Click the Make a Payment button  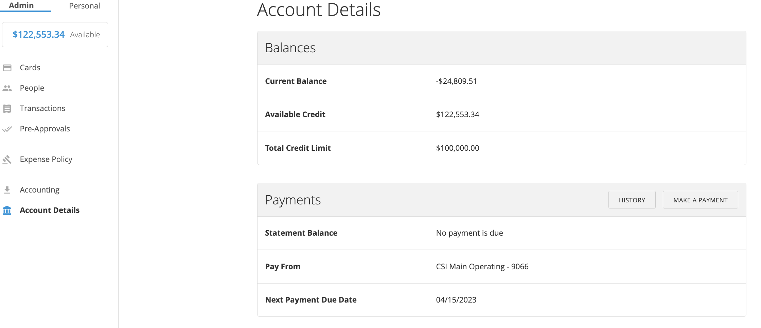tap(700, 200)
